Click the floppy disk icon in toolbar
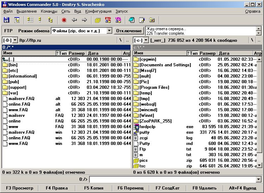The height and width of the screenshot is (193, 264). coord(7,20)
